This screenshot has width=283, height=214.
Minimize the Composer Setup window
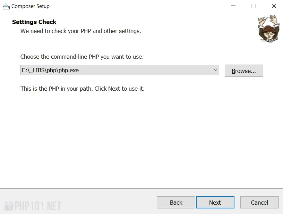coord(233,6)
